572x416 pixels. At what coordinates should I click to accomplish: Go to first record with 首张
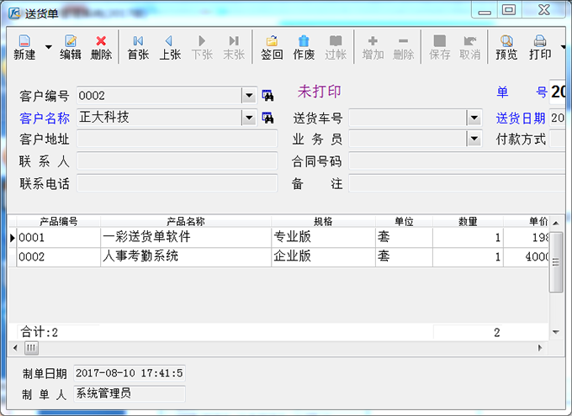(138, 47)
